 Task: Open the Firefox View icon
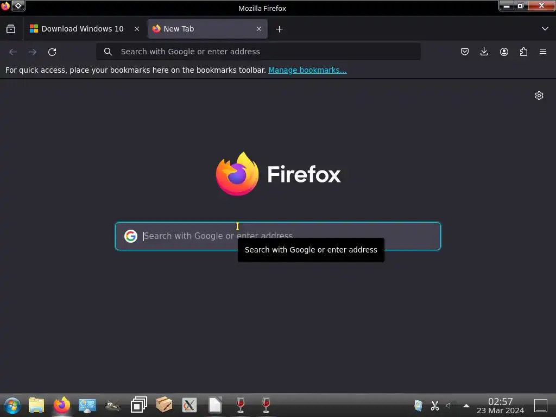pyautogui.click(x=11, y=29)
